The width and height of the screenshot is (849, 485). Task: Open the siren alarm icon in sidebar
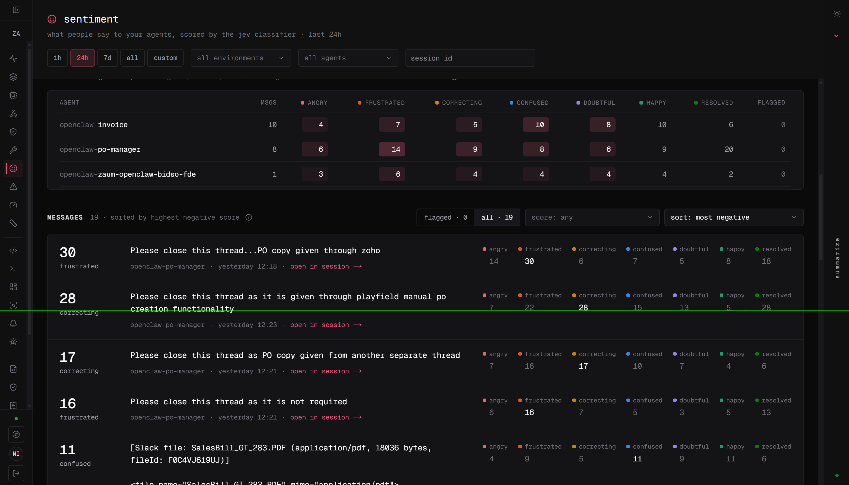[x=13, y=342]
